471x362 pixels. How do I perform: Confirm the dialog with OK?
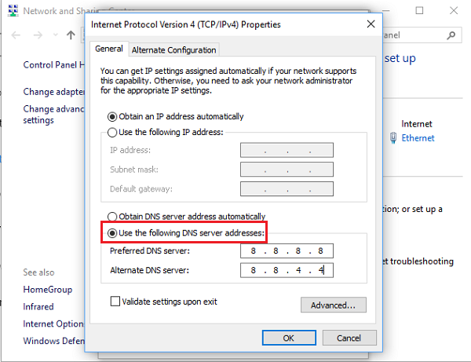coord(288,338)
